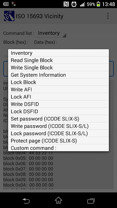Tap the alarm clock status icon
The width and height of the screenshot is (117, 208).
coord(74,4)
